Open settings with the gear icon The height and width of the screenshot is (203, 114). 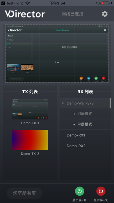(x=105, y=14)
